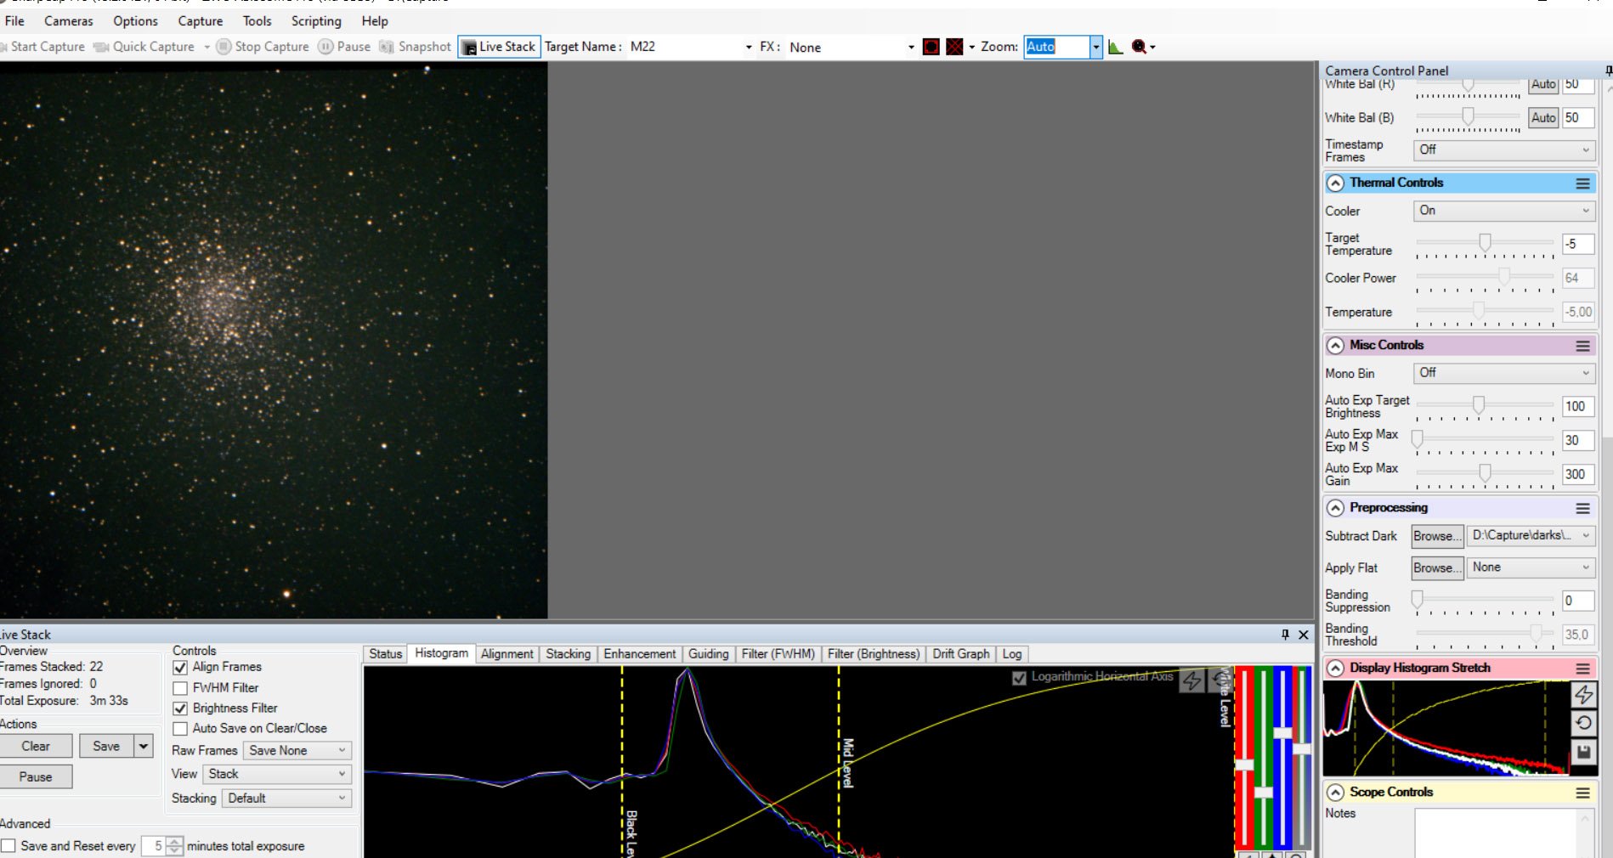Open the Scope Controls hamburger menu

[1582, 793]
